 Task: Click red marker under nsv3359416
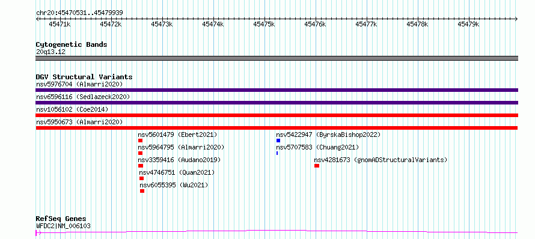click(141, 166)
